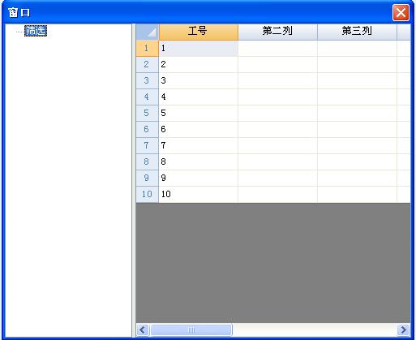The image size is (416, 340).
Task: Click the 第二列 column header
Action: (x=277, y=32)
